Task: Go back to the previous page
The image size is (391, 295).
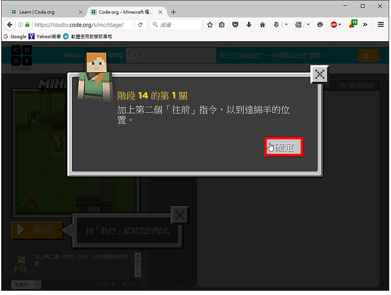Action: [x=10, y=25]
